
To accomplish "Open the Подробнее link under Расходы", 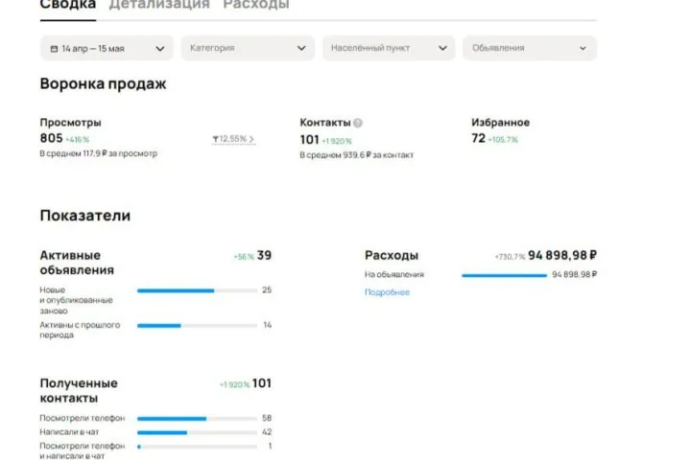I will click(x=387, y=292).
